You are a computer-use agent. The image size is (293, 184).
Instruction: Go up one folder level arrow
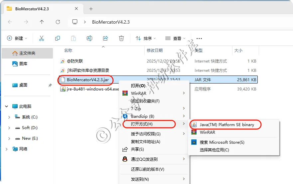click(x=42, y=22)
